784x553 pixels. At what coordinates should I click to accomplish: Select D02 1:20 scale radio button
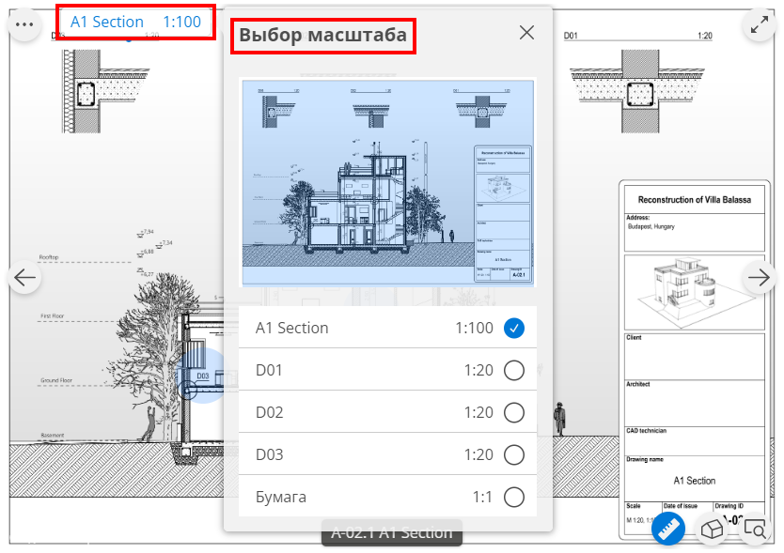coord(514,412)
